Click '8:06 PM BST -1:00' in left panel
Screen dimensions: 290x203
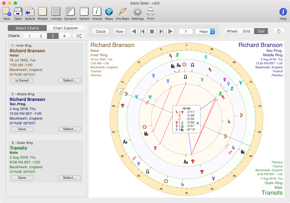pyautogui.click(x=25, y=162)
